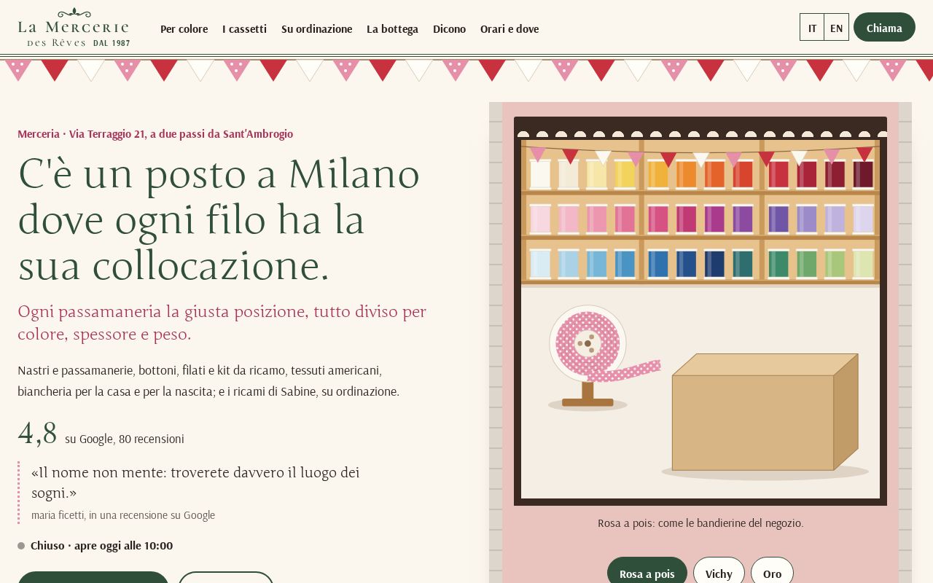Select the Rosa a pois ribbon option
The height and width of the screenshot is (583, 933).
pos(647,573)
